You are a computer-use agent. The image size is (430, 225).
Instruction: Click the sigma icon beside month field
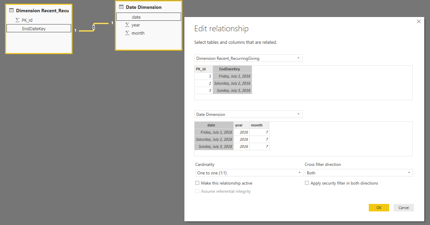pos(127,33)
